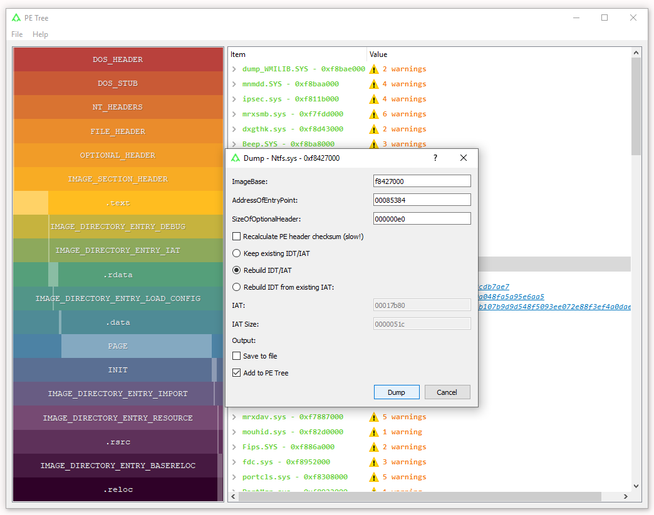The width and height of the screenshot is (654, 515).
Task: Click the ImageBase input field
Action: point(422,181)
